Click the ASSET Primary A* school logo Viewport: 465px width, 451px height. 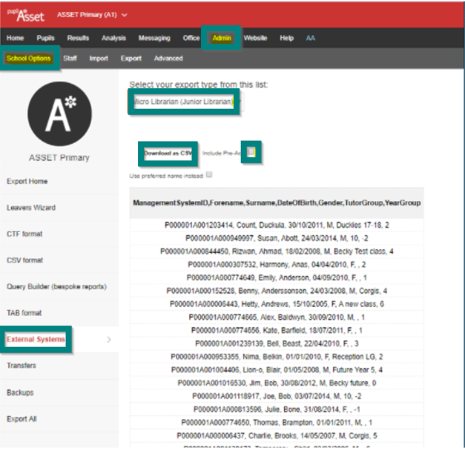59,113
